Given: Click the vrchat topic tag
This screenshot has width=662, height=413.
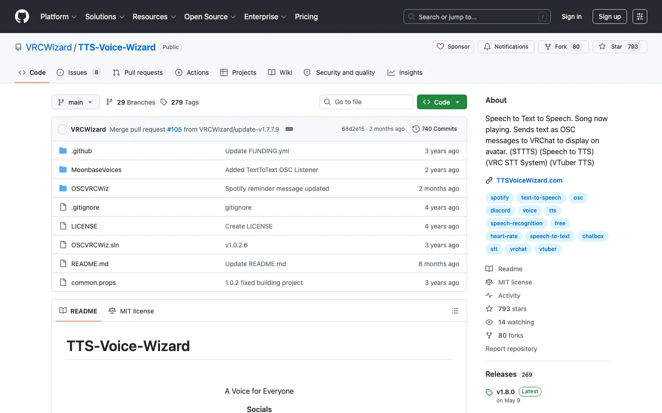Looking at the screenshot, I should pos(519,249).
